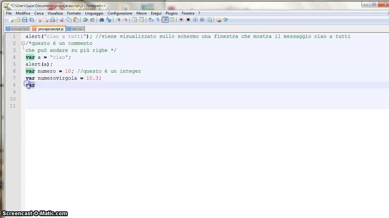Viewport: 389px width, 218px height.
Task: Open the Formato menu
Action: click(x=74, y=13)
